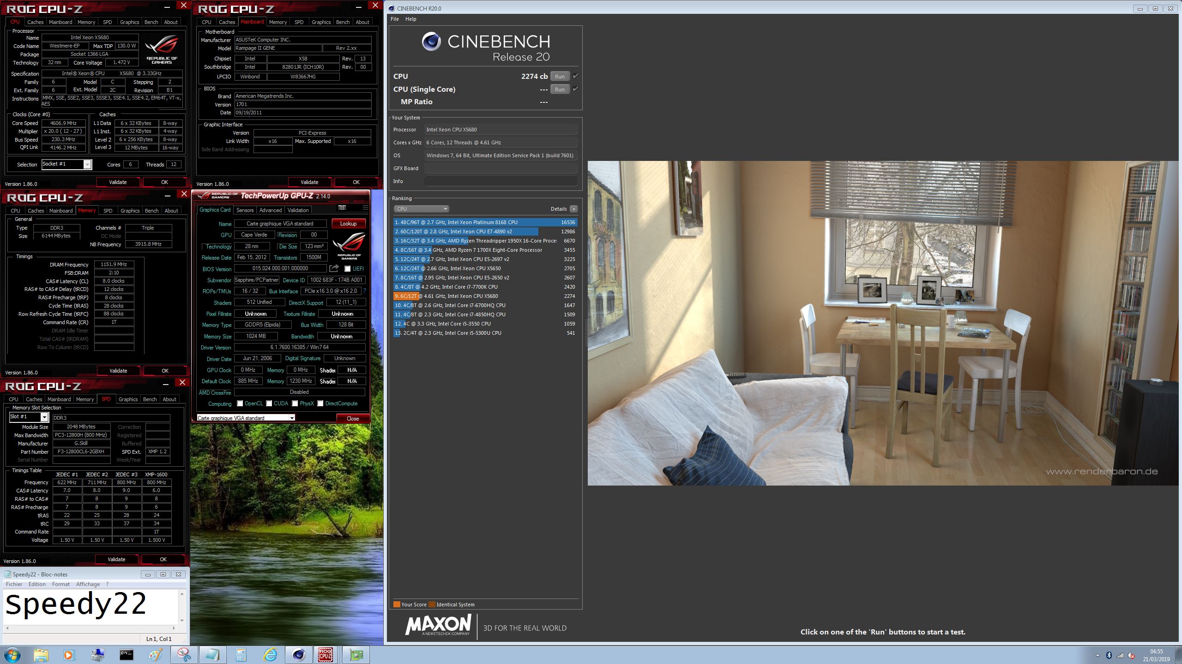Click the Info field in Cinebench
This screenshot has width=1182, height=664.
[x=501, y=181]
